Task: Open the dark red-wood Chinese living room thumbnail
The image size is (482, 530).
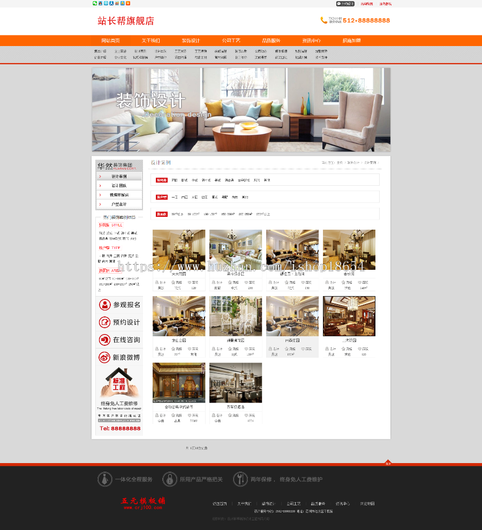Action: coord(349,316)
